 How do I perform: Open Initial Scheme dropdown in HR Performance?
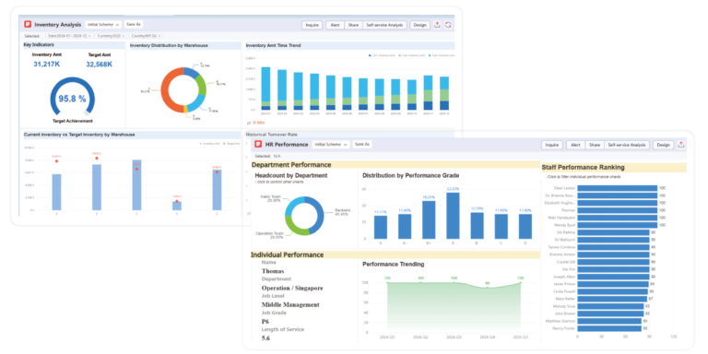332,145
